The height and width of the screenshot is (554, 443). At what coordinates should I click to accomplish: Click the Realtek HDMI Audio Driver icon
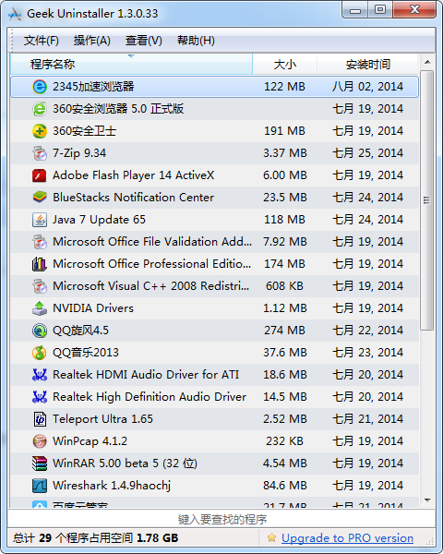(40, 375)
